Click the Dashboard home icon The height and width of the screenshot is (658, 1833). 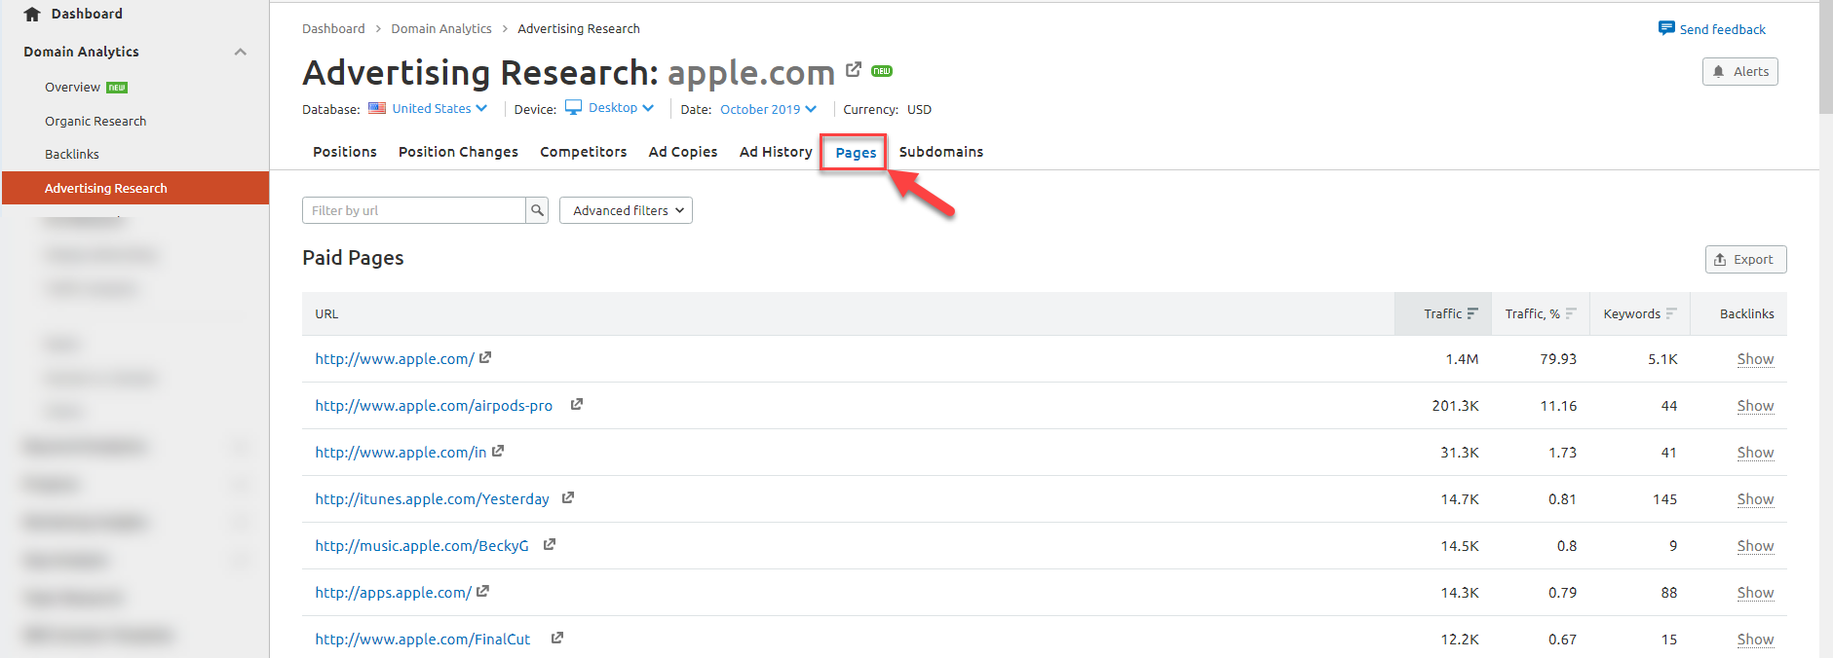32,15
